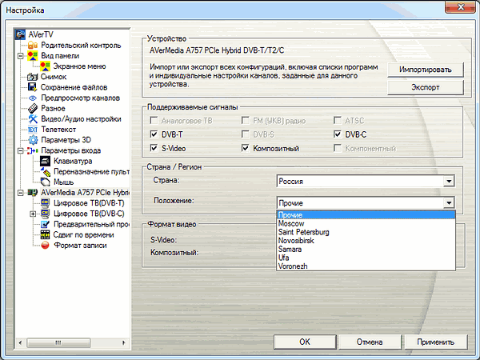The height and width of the screenshot is (360, 480).
Task: Confirm settings with OK button
Action: coord(305,342)
